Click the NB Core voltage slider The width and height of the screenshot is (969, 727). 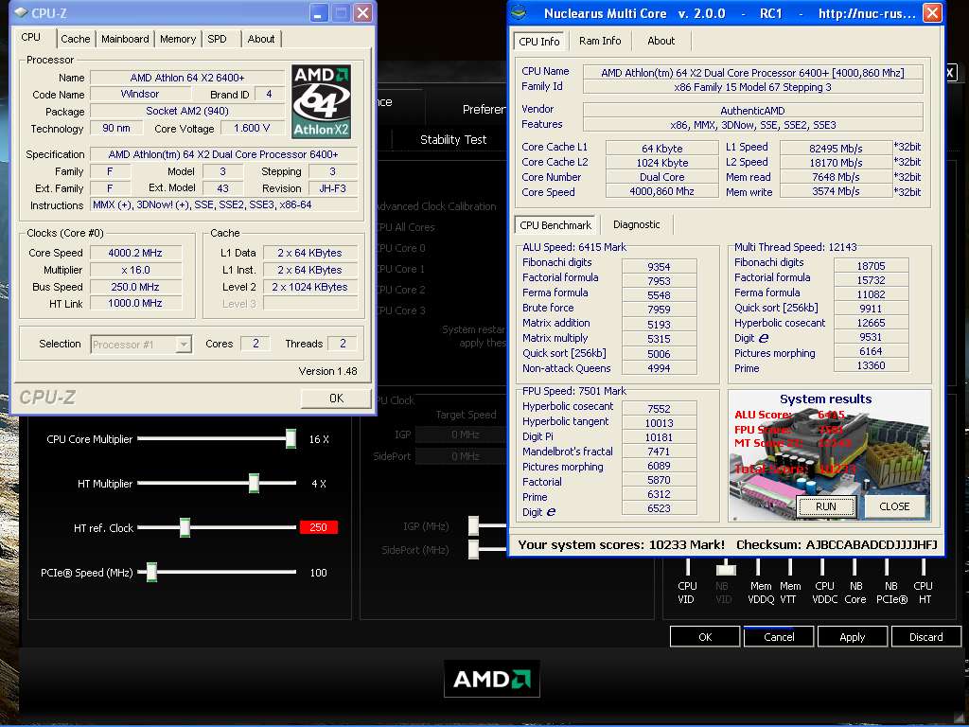click(x=854, y=566)
